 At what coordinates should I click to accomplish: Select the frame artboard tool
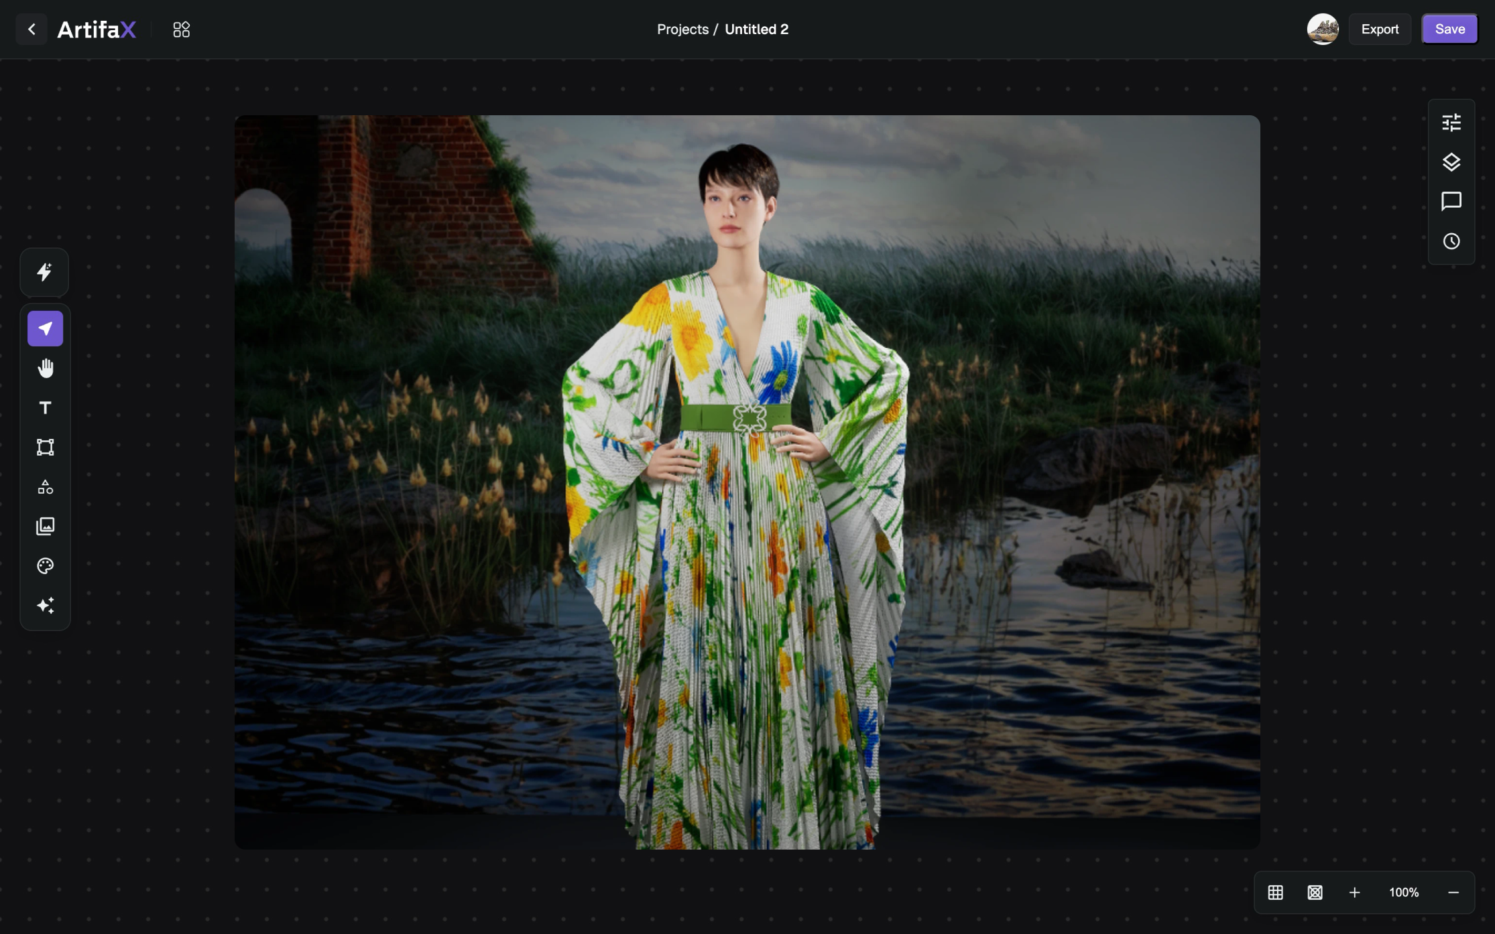point(45,447)
